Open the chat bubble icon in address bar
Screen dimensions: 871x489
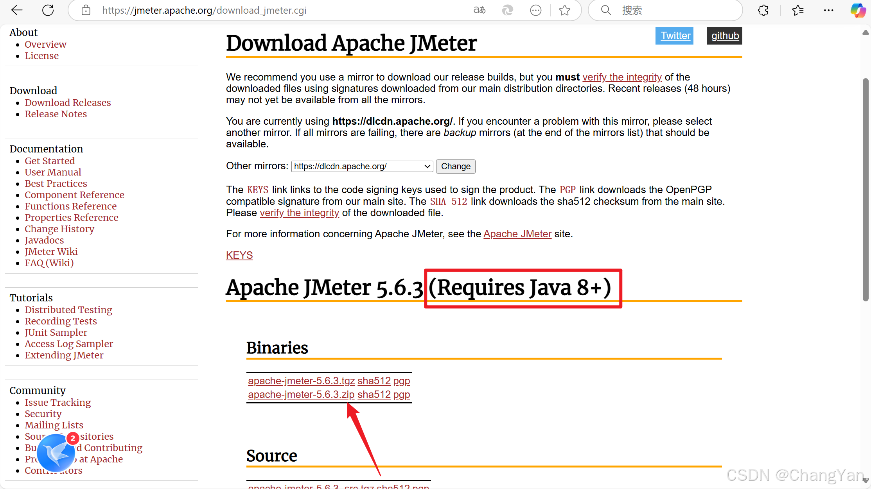point(536,10)
